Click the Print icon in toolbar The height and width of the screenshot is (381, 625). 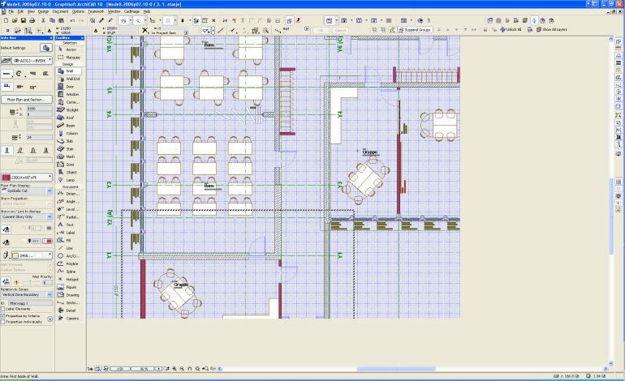pyautogui.click(x=32, y=20)
